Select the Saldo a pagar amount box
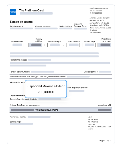 coord(89,45)
